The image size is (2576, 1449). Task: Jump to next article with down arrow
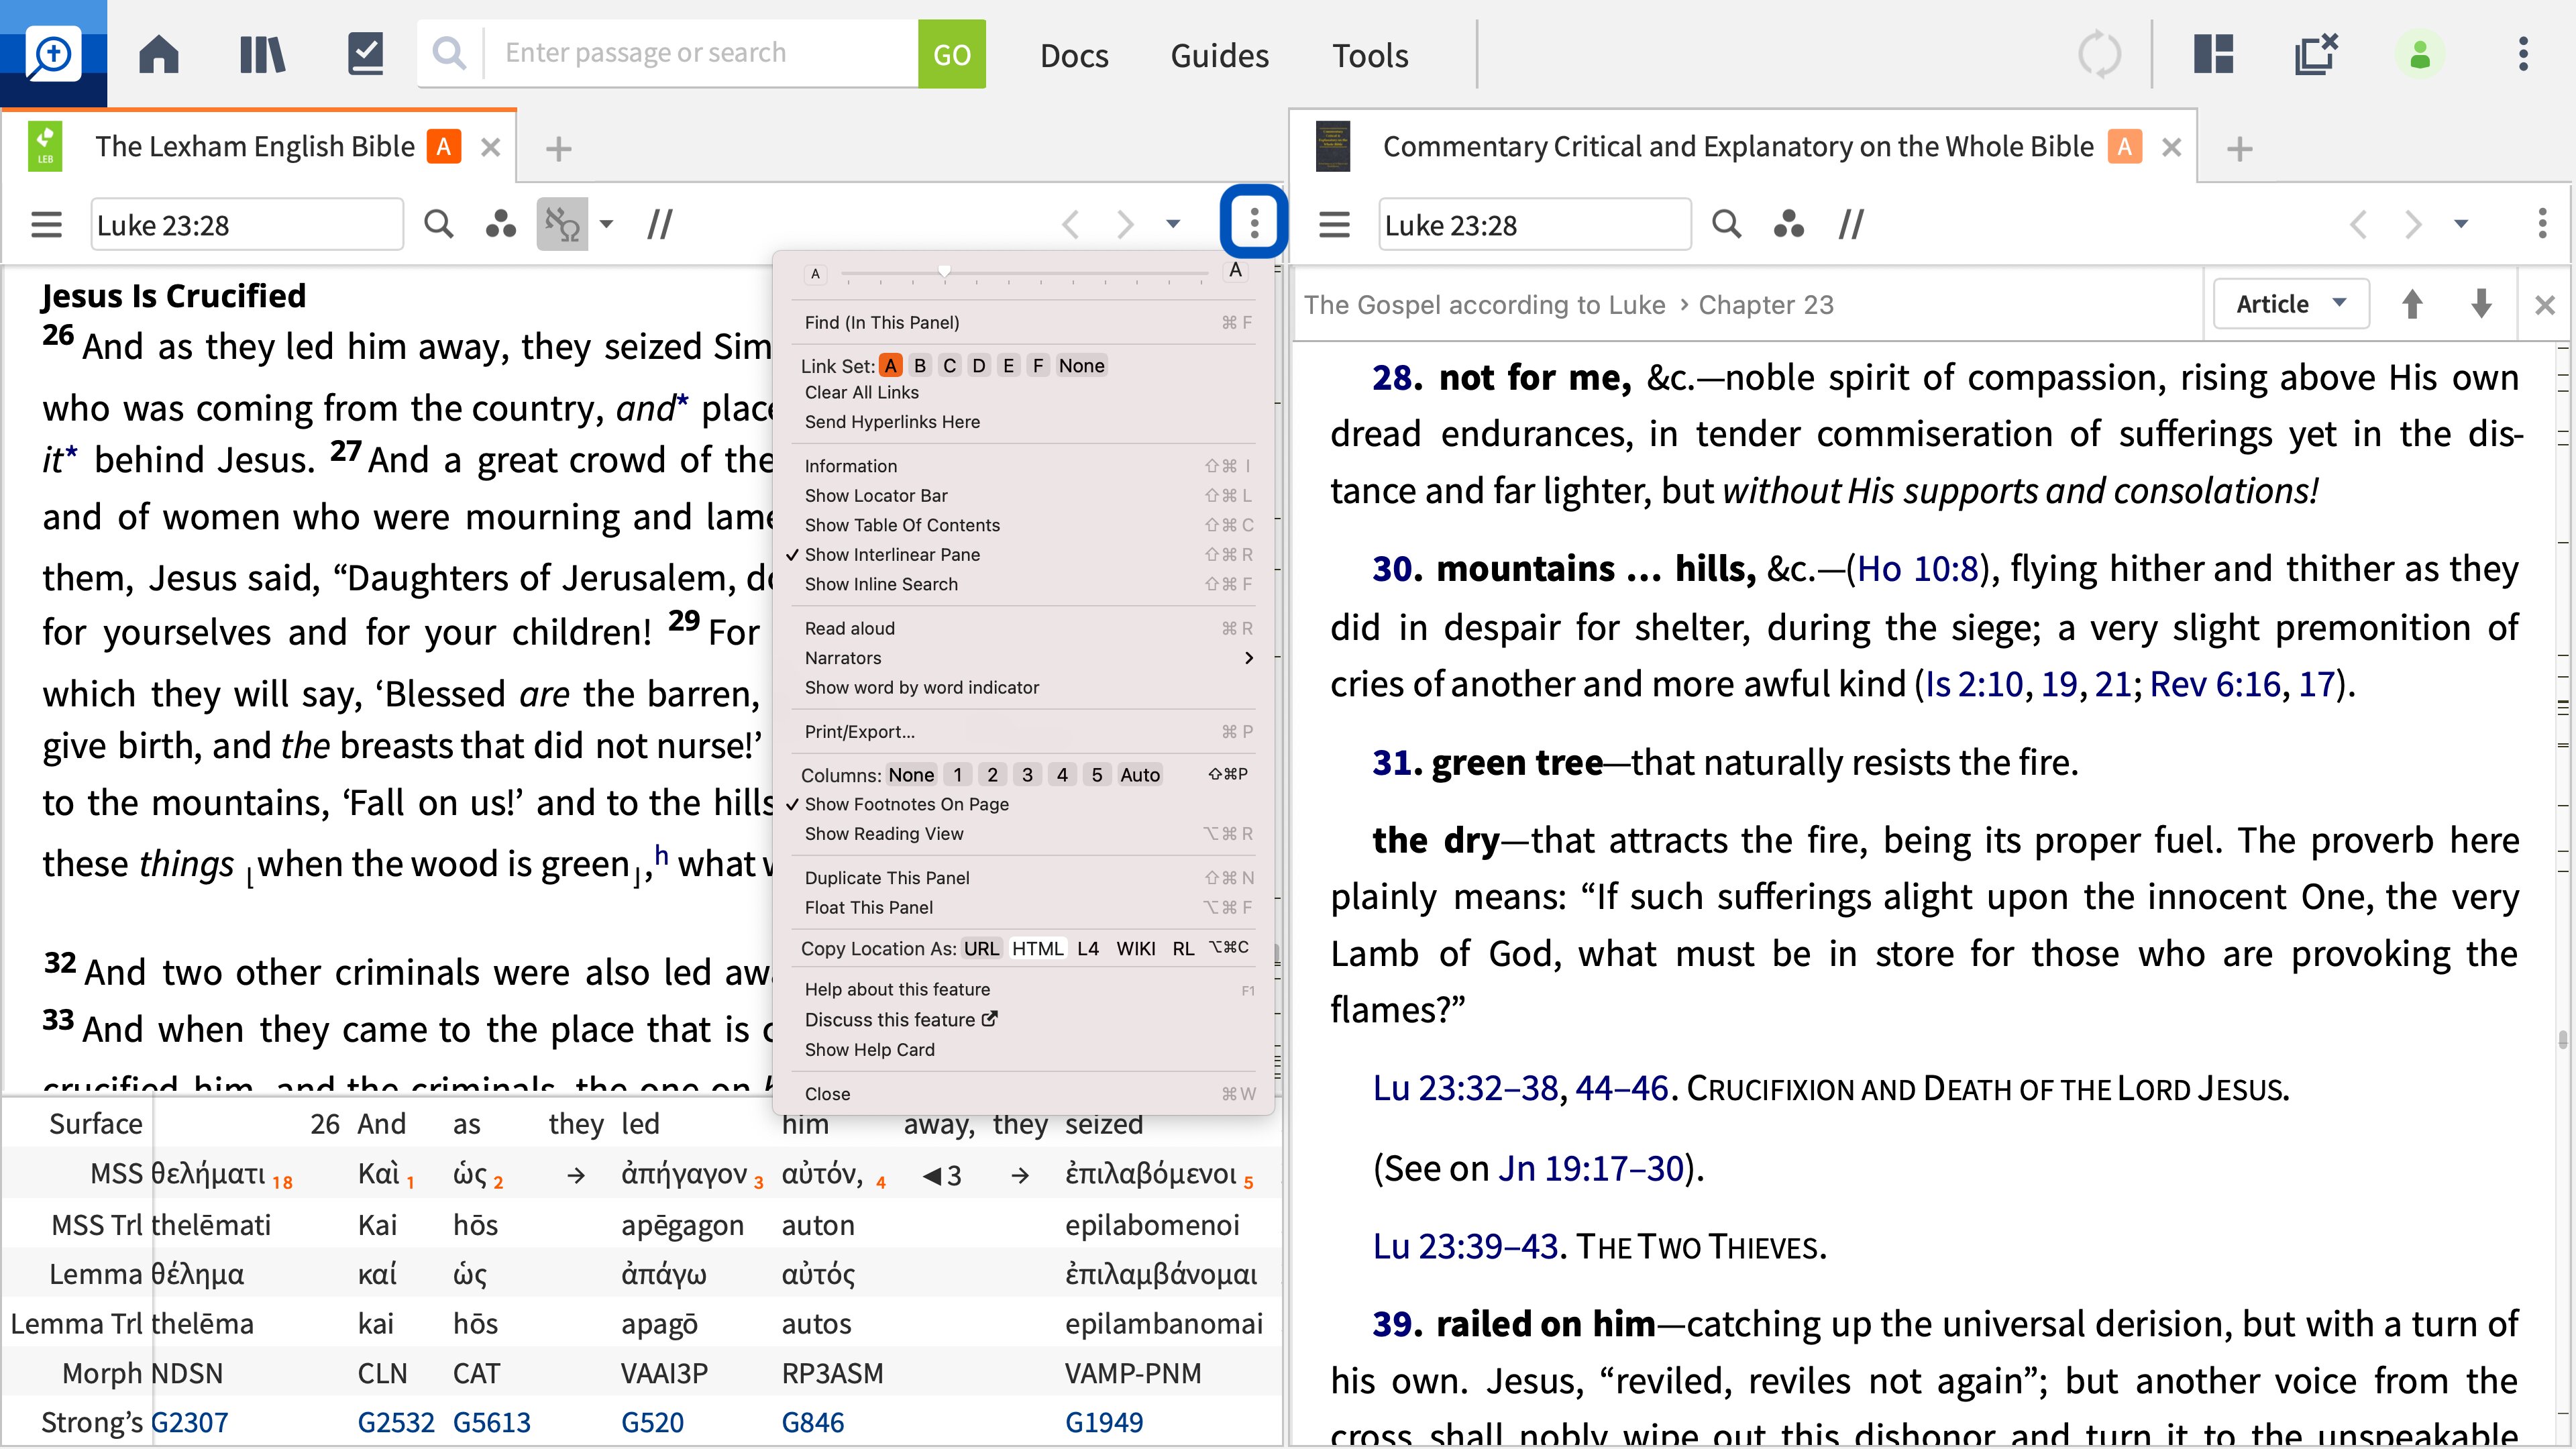point(2481,304)
